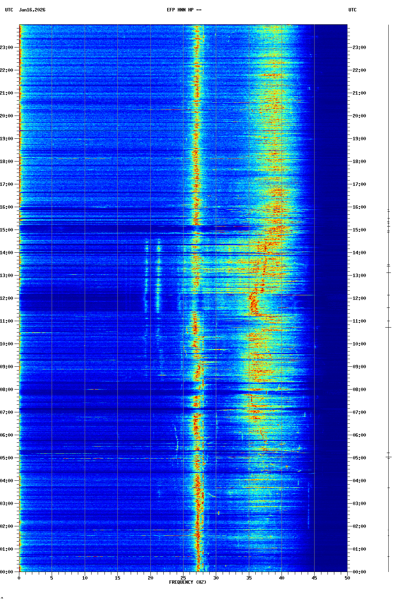The height and width of the screenshot is (602, 405).
Task: Click the 0 tick on the frequency axis
Action: [19, 578]
